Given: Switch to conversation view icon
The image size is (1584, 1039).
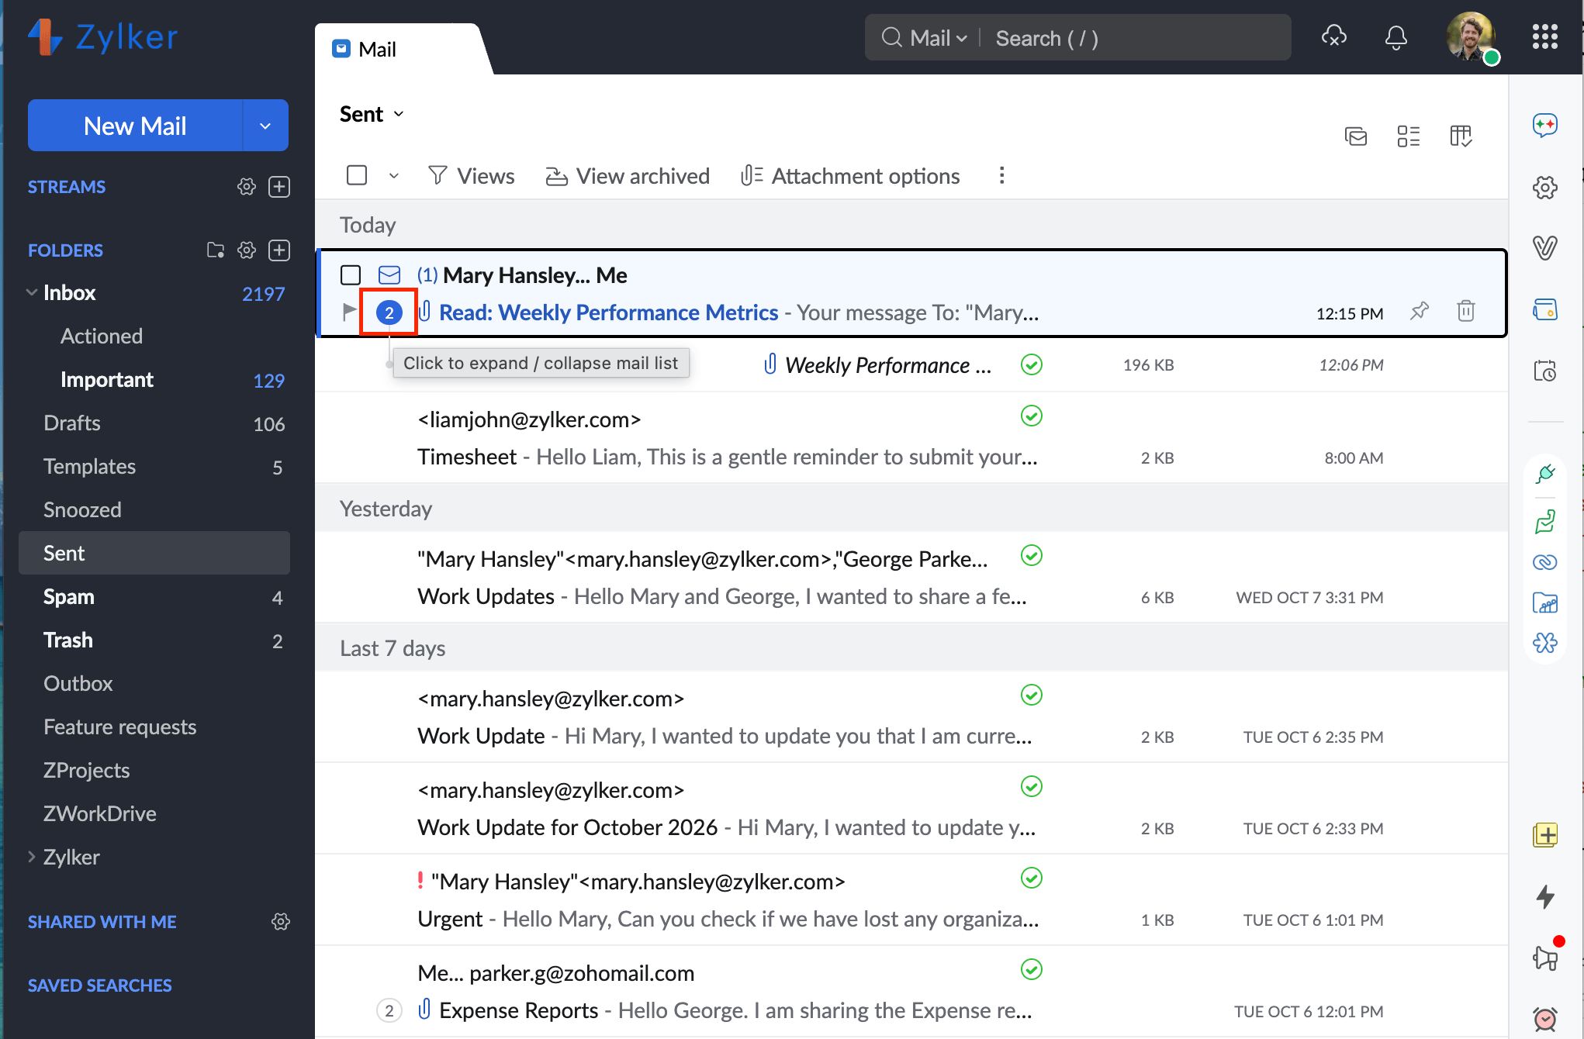Looking at the screenshot, I should (1355, 136).
